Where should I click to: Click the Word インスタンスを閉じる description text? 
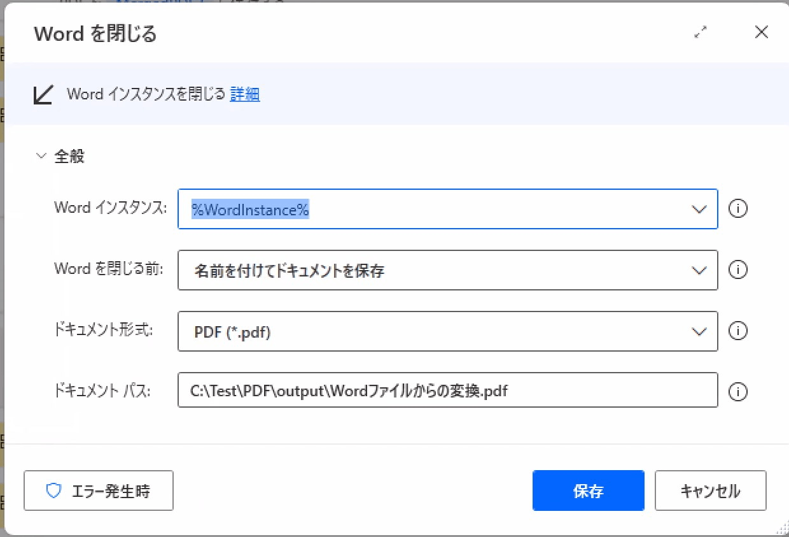146,94
